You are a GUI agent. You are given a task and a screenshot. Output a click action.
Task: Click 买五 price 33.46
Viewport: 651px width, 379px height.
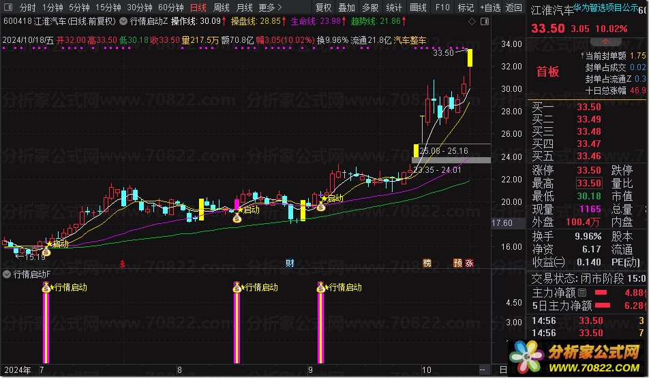pos(589,156)
